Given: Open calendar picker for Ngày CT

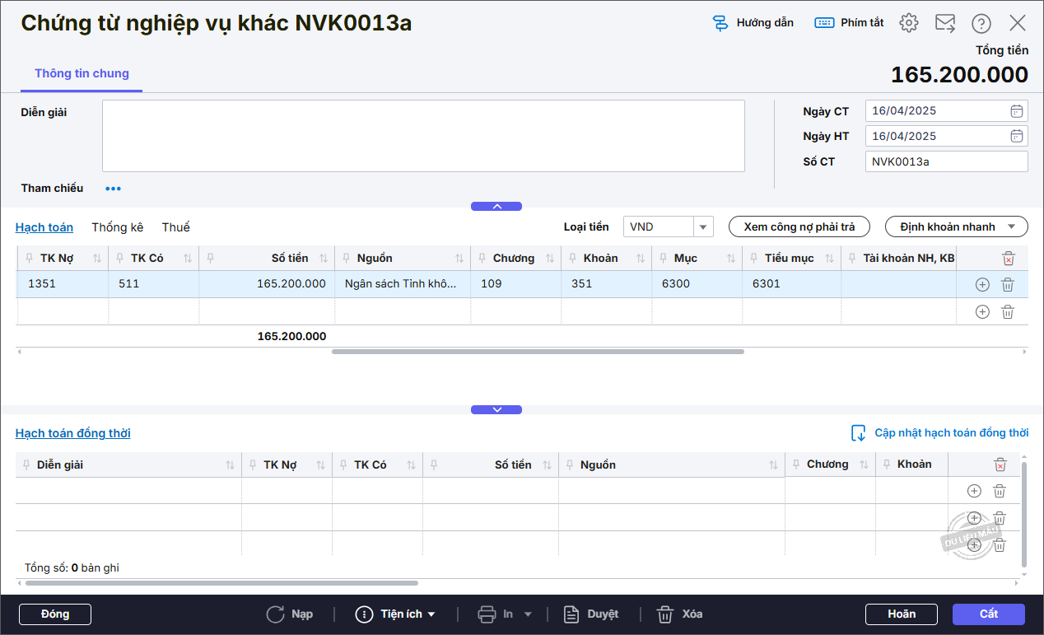Looking at the screenshot, I should coord(1017,111).
